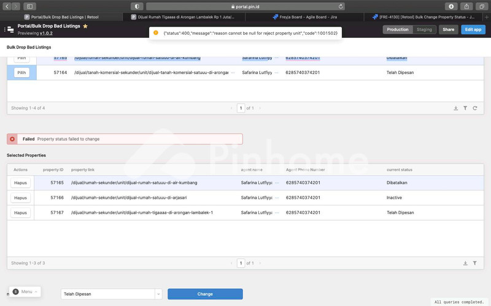Click the Retool sidebar menu icon

10,29
